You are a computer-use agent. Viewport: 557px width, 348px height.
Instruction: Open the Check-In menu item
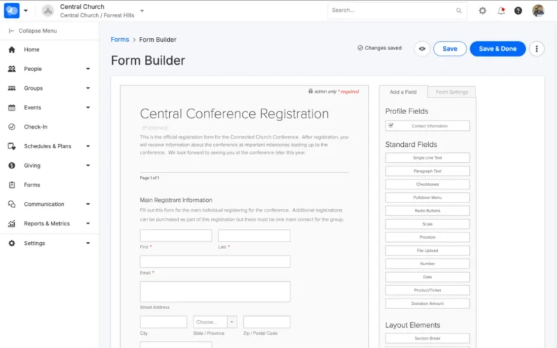pos(36,127)
